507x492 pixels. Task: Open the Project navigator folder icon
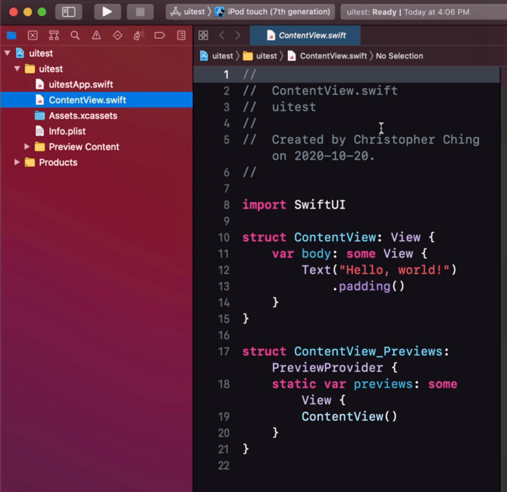(x=11, y=35)
